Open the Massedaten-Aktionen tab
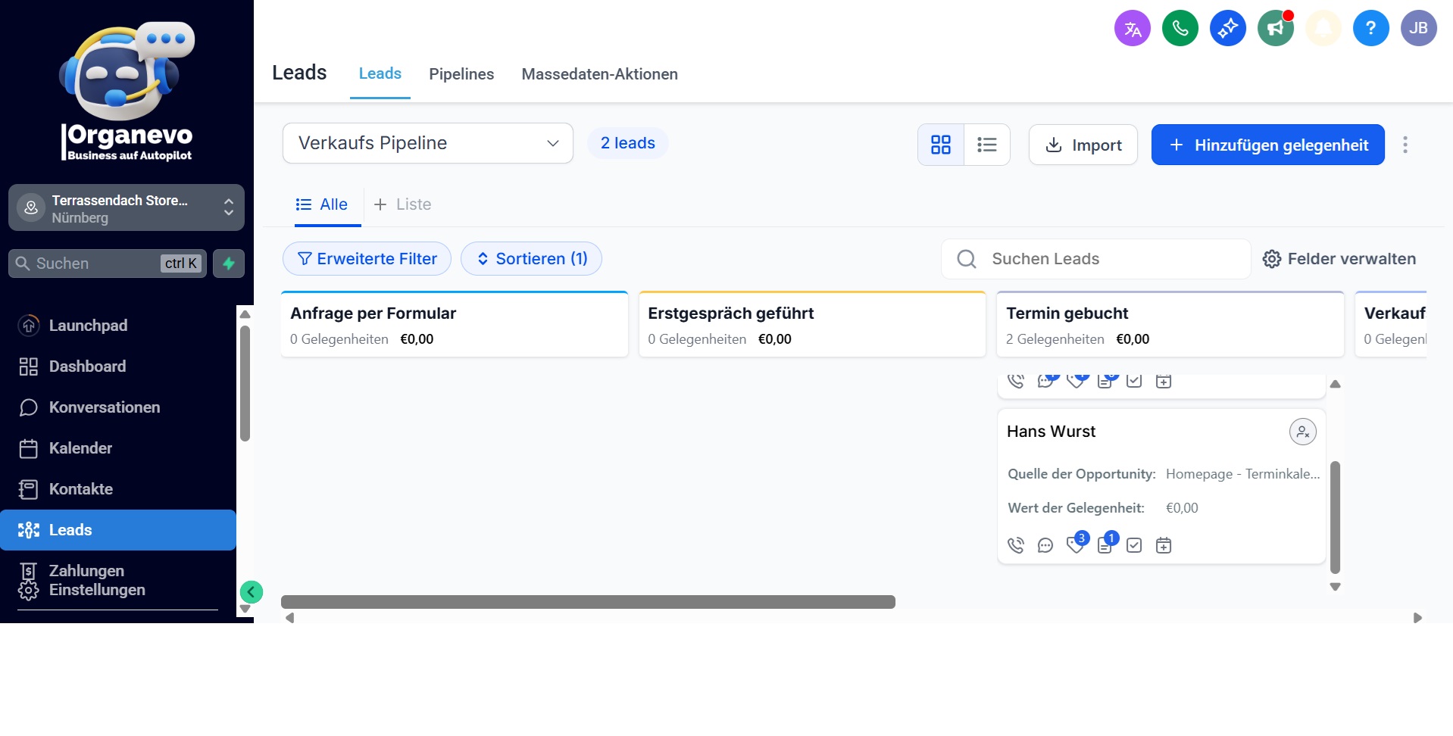The width and height of the screenshot is (1453, 736). point(599,74)
